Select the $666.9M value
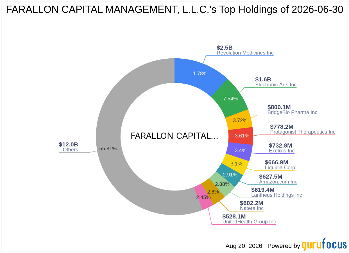Viewport: 349px width, 253px height. point(277,162)
